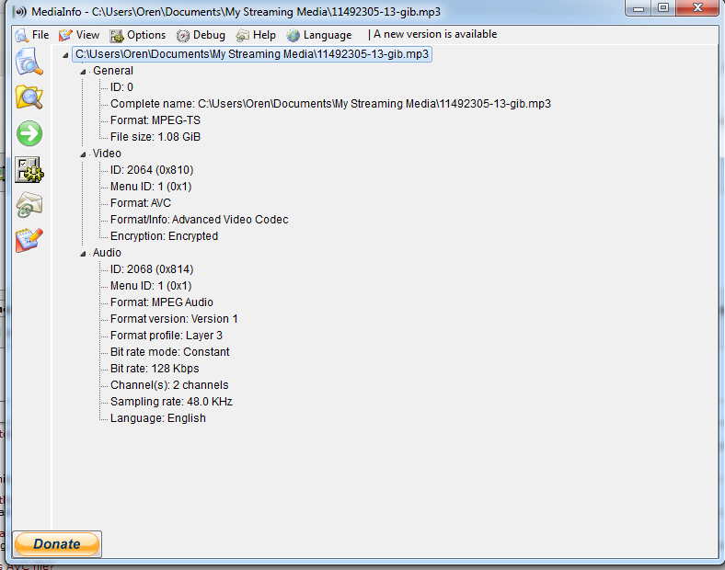Select the 'ID: 2064 (0x810)' row
Viewport: 725px width, 570px height.
pos(152,170)
